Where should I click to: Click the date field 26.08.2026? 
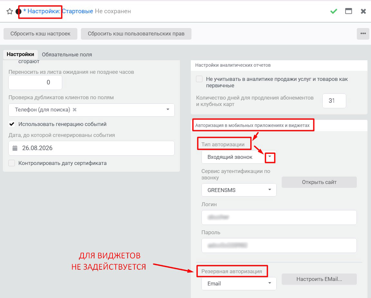coord(92,148)
